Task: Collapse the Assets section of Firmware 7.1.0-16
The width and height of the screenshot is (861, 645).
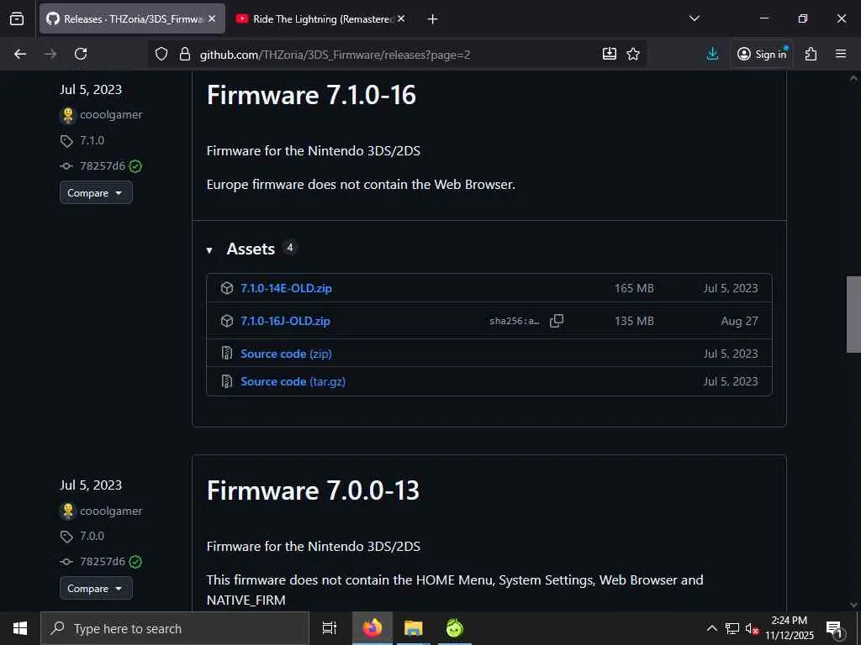Action: (209, 250)
